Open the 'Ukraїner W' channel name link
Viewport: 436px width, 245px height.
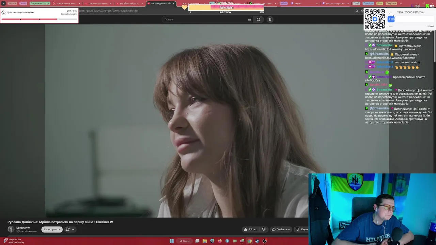click(x=23, y=228)
